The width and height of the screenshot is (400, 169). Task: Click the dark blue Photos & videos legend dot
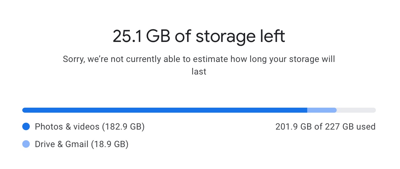coord(26,127)
